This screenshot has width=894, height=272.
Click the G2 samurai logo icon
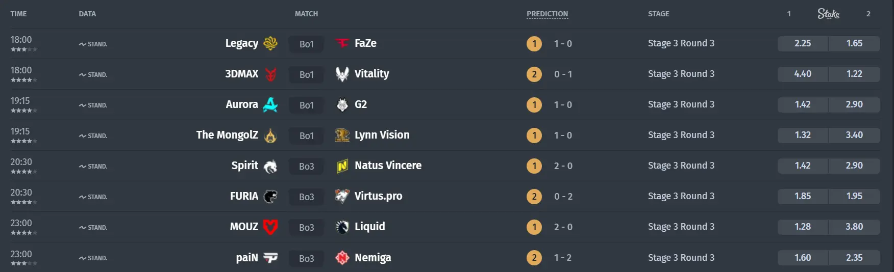(342, 104)
